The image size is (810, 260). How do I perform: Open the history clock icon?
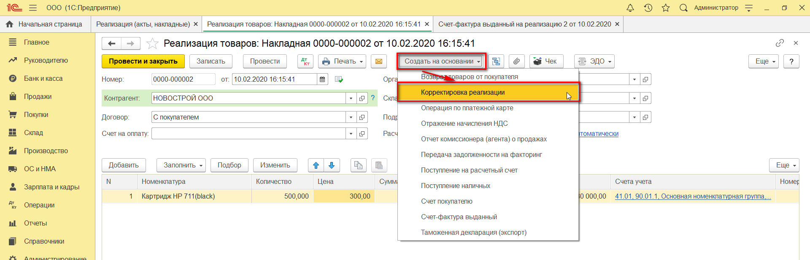pos(648,8)
